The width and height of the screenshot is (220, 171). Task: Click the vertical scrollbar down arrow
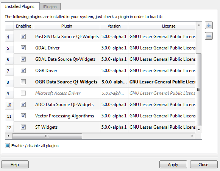199,130
